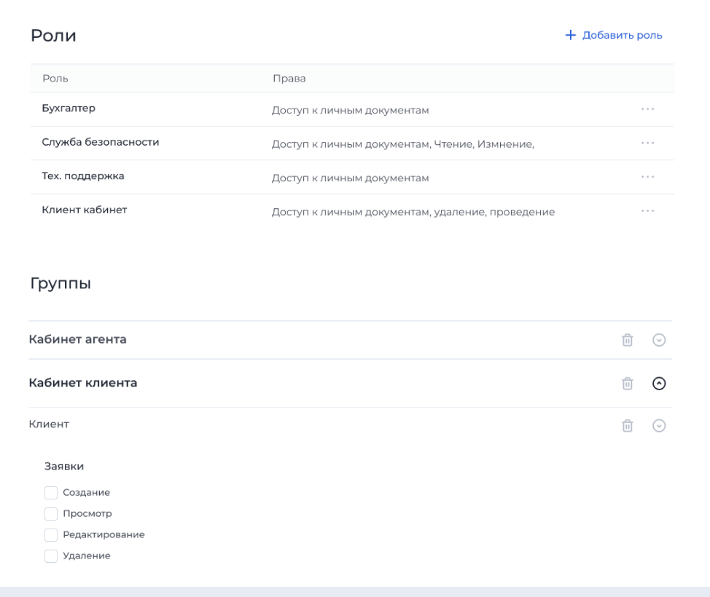Image resolution: width=710 pixels, height=597 pixels.
Task: Open actions menu for Служба безопасности role
Action: tap(647, 143)
